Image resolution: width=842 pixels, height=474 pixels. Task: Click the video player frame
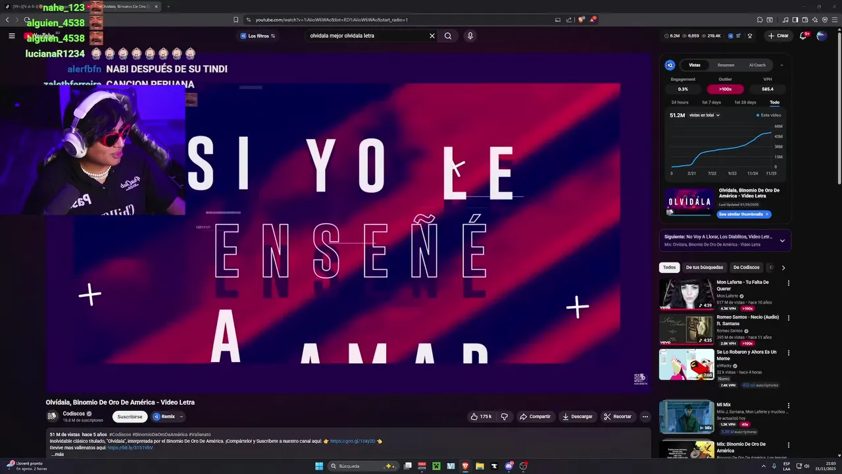pos(347,224)
